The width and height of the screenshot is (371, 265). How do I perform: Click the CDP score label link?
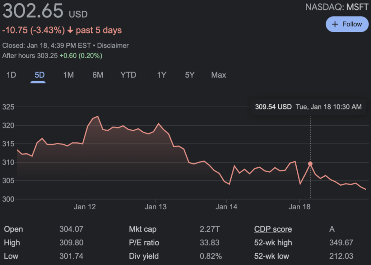(x=273, y=229)
